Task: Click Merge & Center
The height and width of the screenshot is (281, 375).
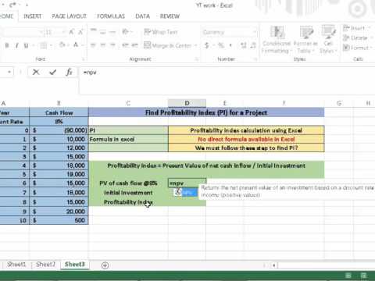Action: (167, 45)
